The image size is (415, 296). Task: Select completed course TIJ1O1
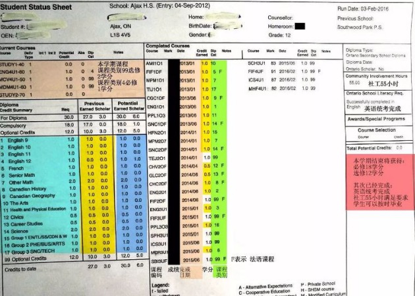tap(154, 89)
